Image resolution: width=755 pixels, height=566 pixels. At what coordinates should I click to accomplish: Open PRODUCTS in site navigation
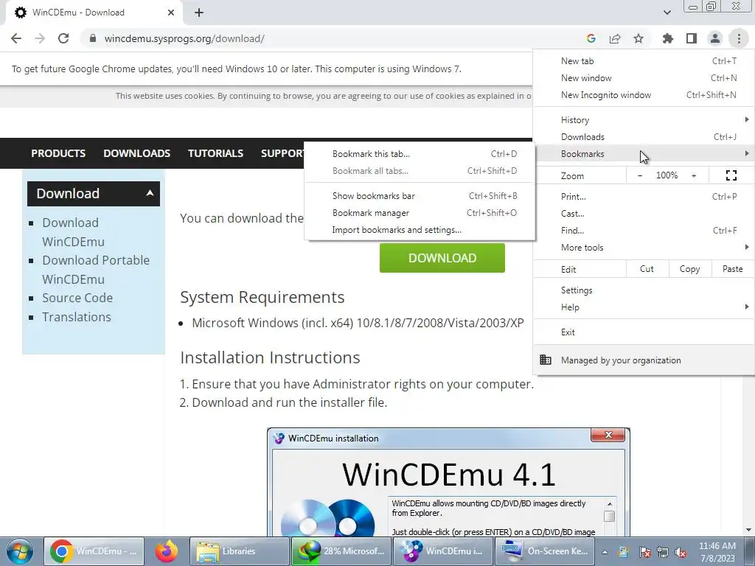pos(58,153)
